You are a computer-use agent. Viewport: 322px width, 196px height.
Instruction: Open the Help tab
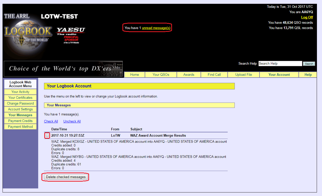pyautogui.click(x=308, y=75)
